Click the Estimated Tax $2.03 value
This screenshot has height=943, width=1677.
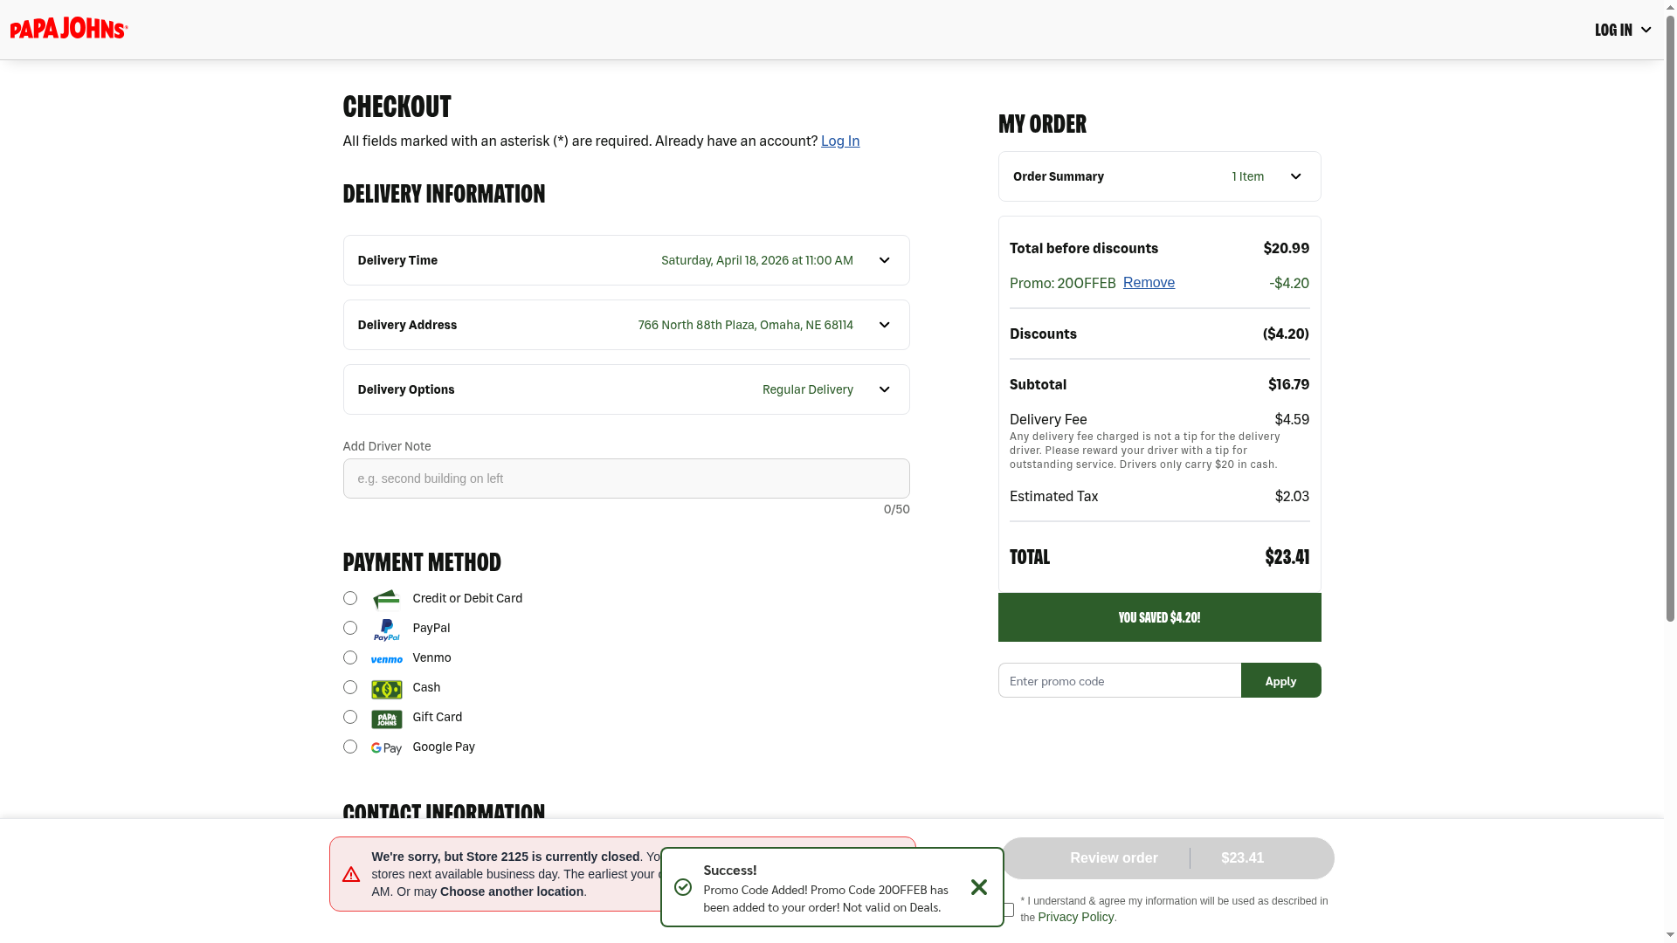coord(1293,496)
